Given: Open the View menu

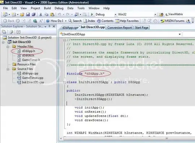Looking at the screenshot, I should click(23, 8).
